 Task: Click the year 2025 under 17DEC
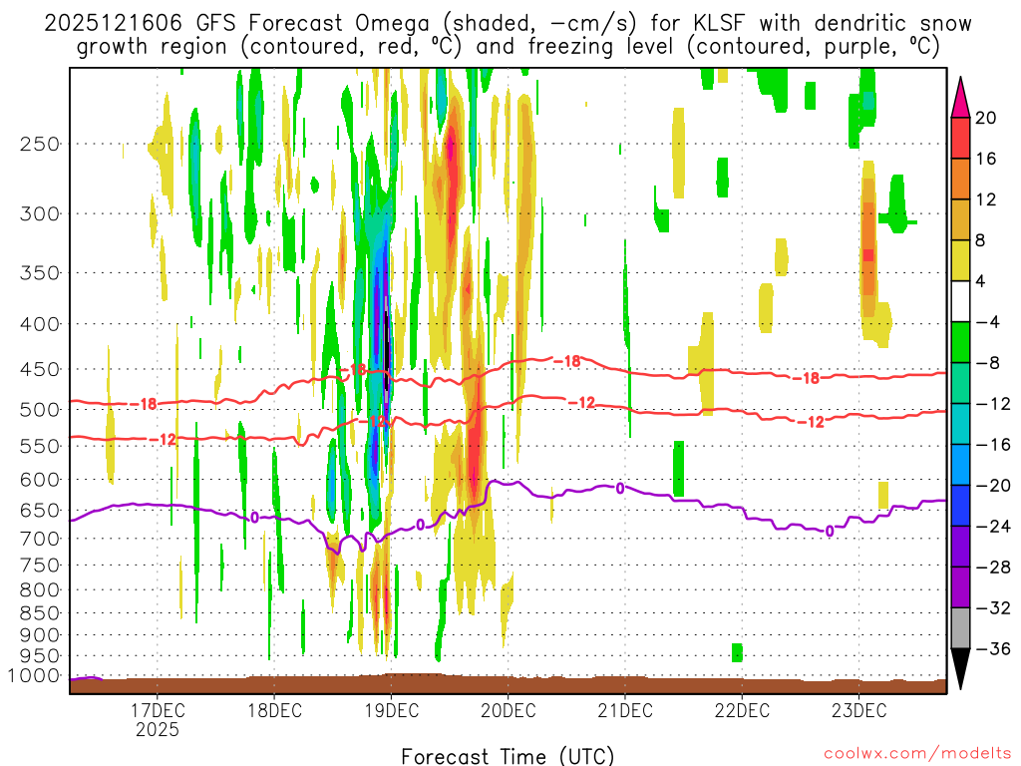[158, 729]
